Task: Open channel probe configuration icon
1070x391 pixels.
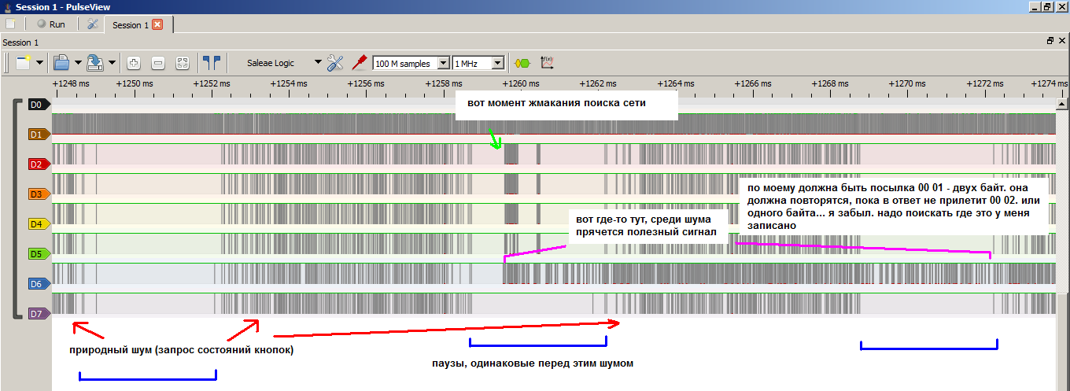Action: 360,63
